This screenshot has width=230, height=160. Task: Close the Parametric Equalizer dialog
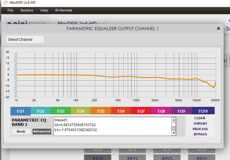click(x=218, y=29)
